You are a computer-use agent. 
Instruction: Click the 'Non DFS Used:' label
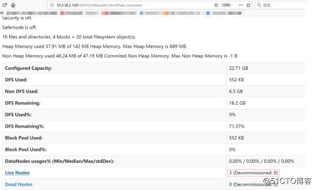click(21, 92)
